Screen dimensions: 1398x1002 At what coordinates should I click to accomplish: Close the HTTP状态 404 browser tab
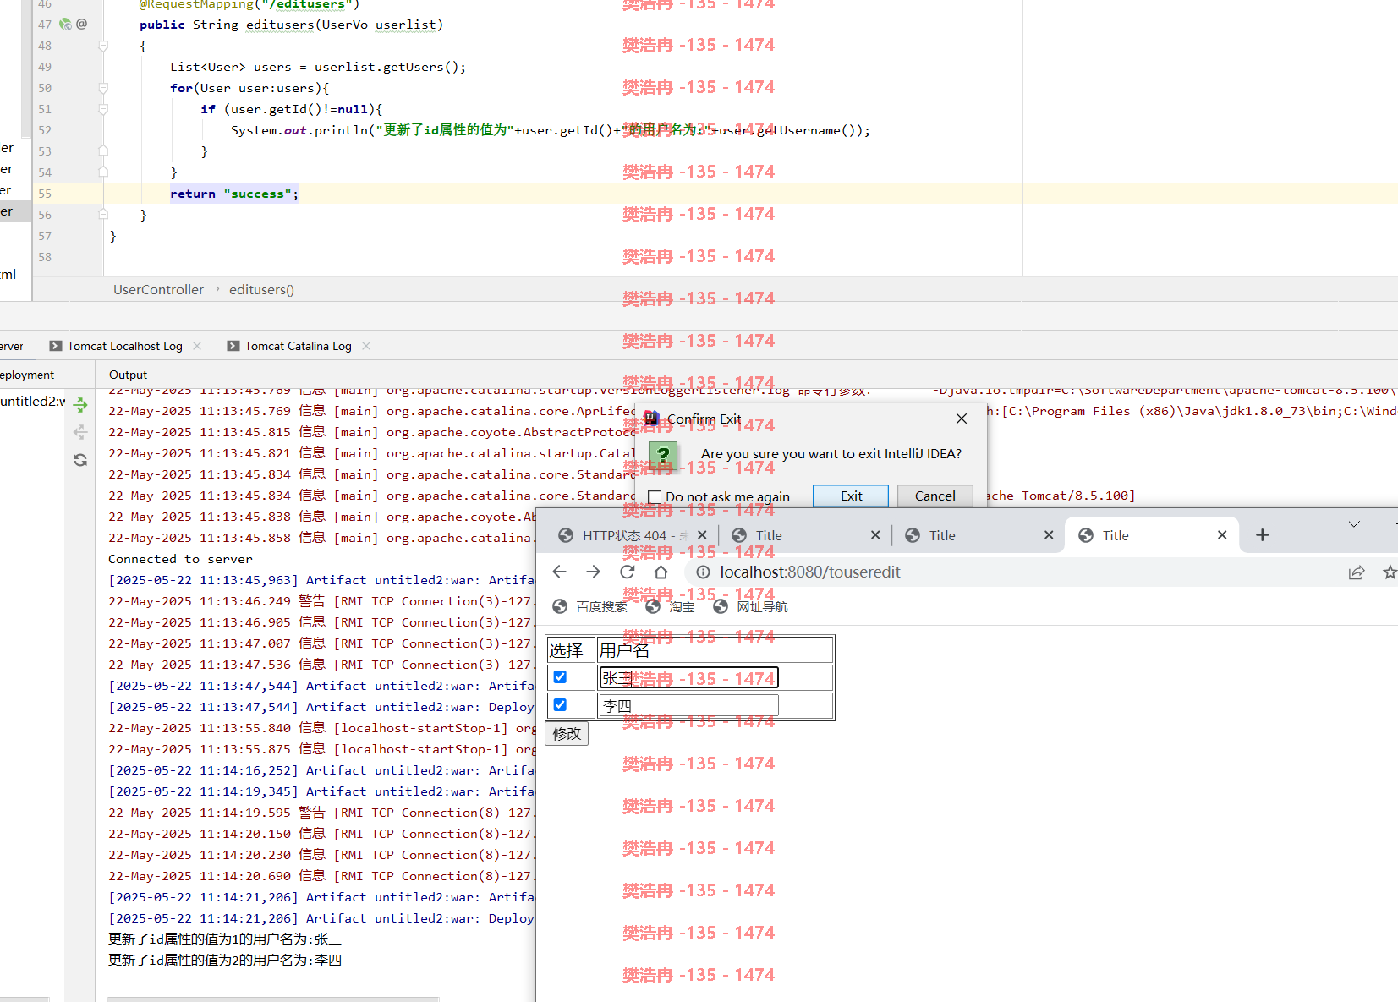click(x=702, y=535)
